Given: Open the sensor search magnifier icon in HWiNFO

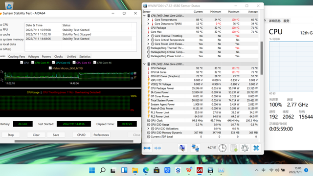Looking at the screenshot, I should [x=182, y=148].
